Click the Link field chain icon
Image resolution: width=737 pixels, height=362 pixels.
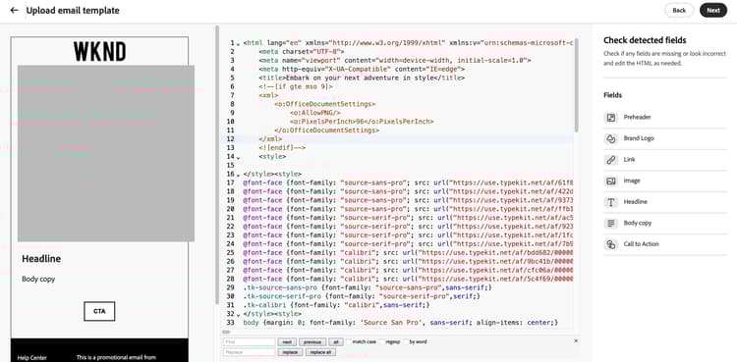(610, 160)
